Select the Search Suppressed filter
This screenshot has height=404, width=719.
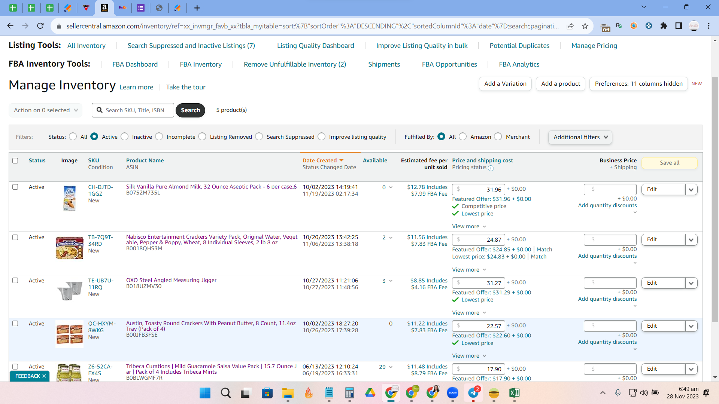point(259,137)
